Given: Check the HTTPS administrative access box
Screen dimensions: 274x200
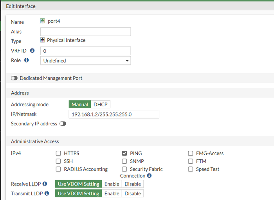Looking at the screenshot, I should tap(58, 153).
